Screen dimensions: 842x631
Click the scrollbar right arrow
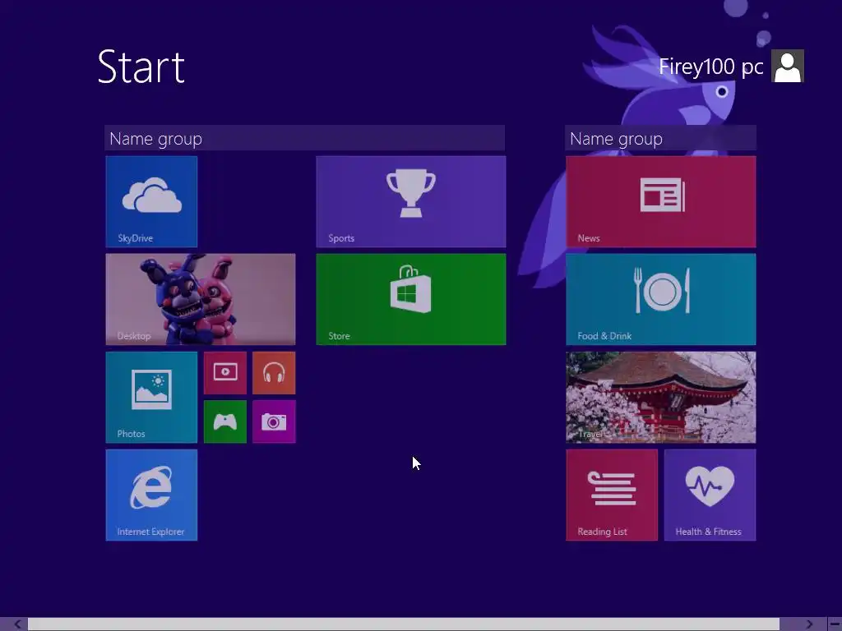point(809,624)
